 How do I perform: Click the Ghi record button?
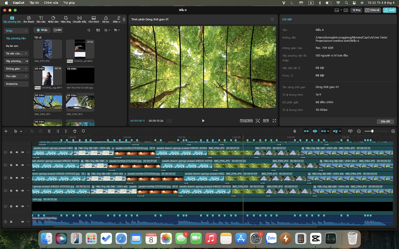coord(58,30)
